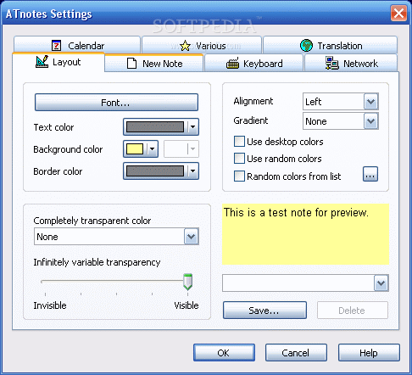Click the Gradient label

[x=251, y=120]
